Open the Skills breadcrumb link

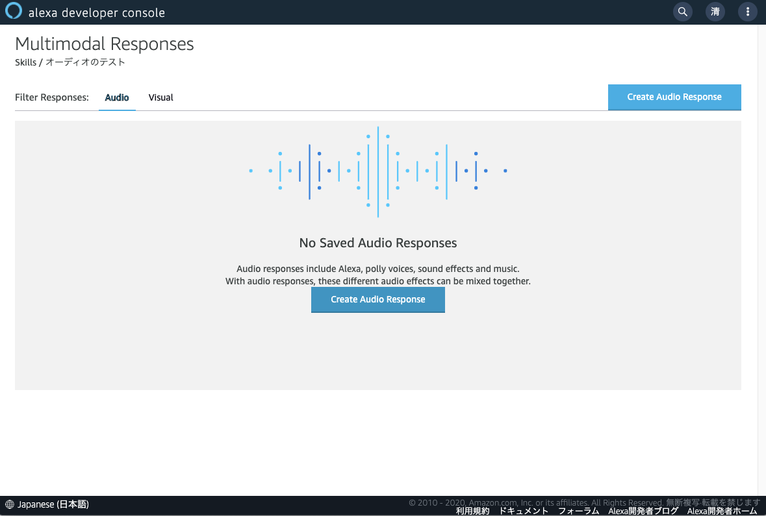coord(25,62)
